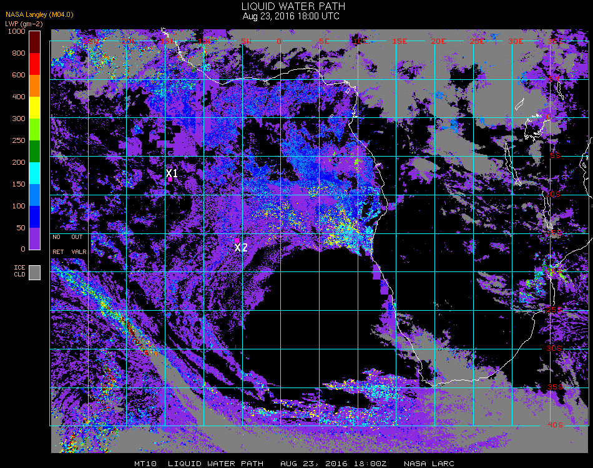Click the '5W' longitude label
The image size is (593, 468).
[246, 41]
